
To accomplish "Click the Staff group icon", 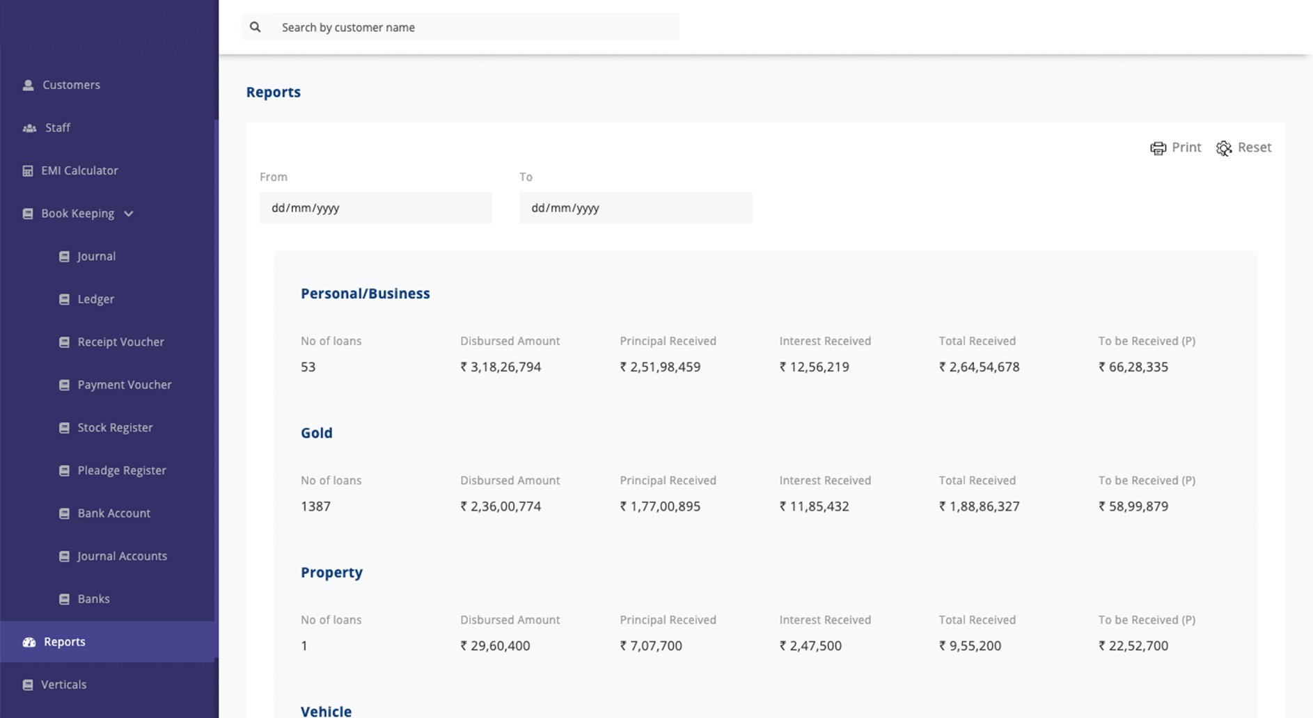I will pyautogui.click(x=29, y=128).
